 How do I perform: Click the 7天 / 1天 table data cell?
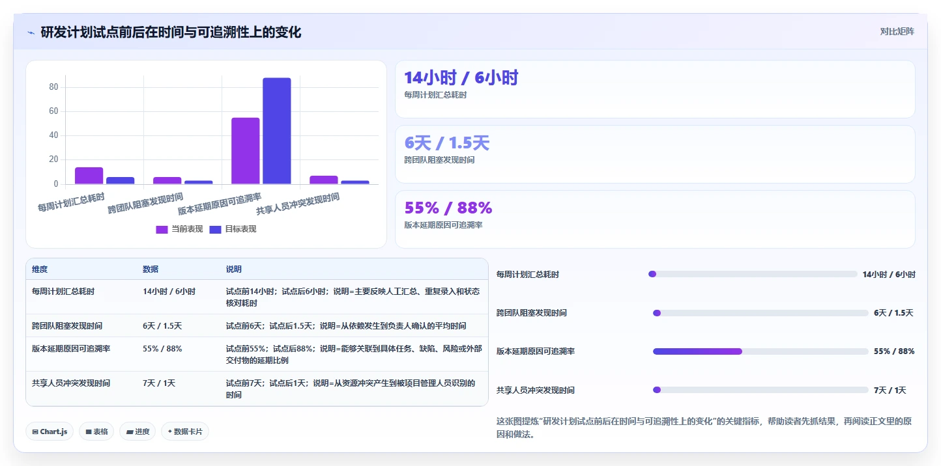(159, 383)
